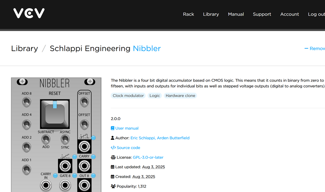The image size is (325, 192).
Task: Click the Library breadcrumb in the heading
Action: 24,49
